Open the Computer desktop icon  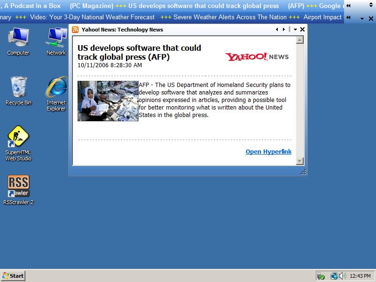point(18,41)
